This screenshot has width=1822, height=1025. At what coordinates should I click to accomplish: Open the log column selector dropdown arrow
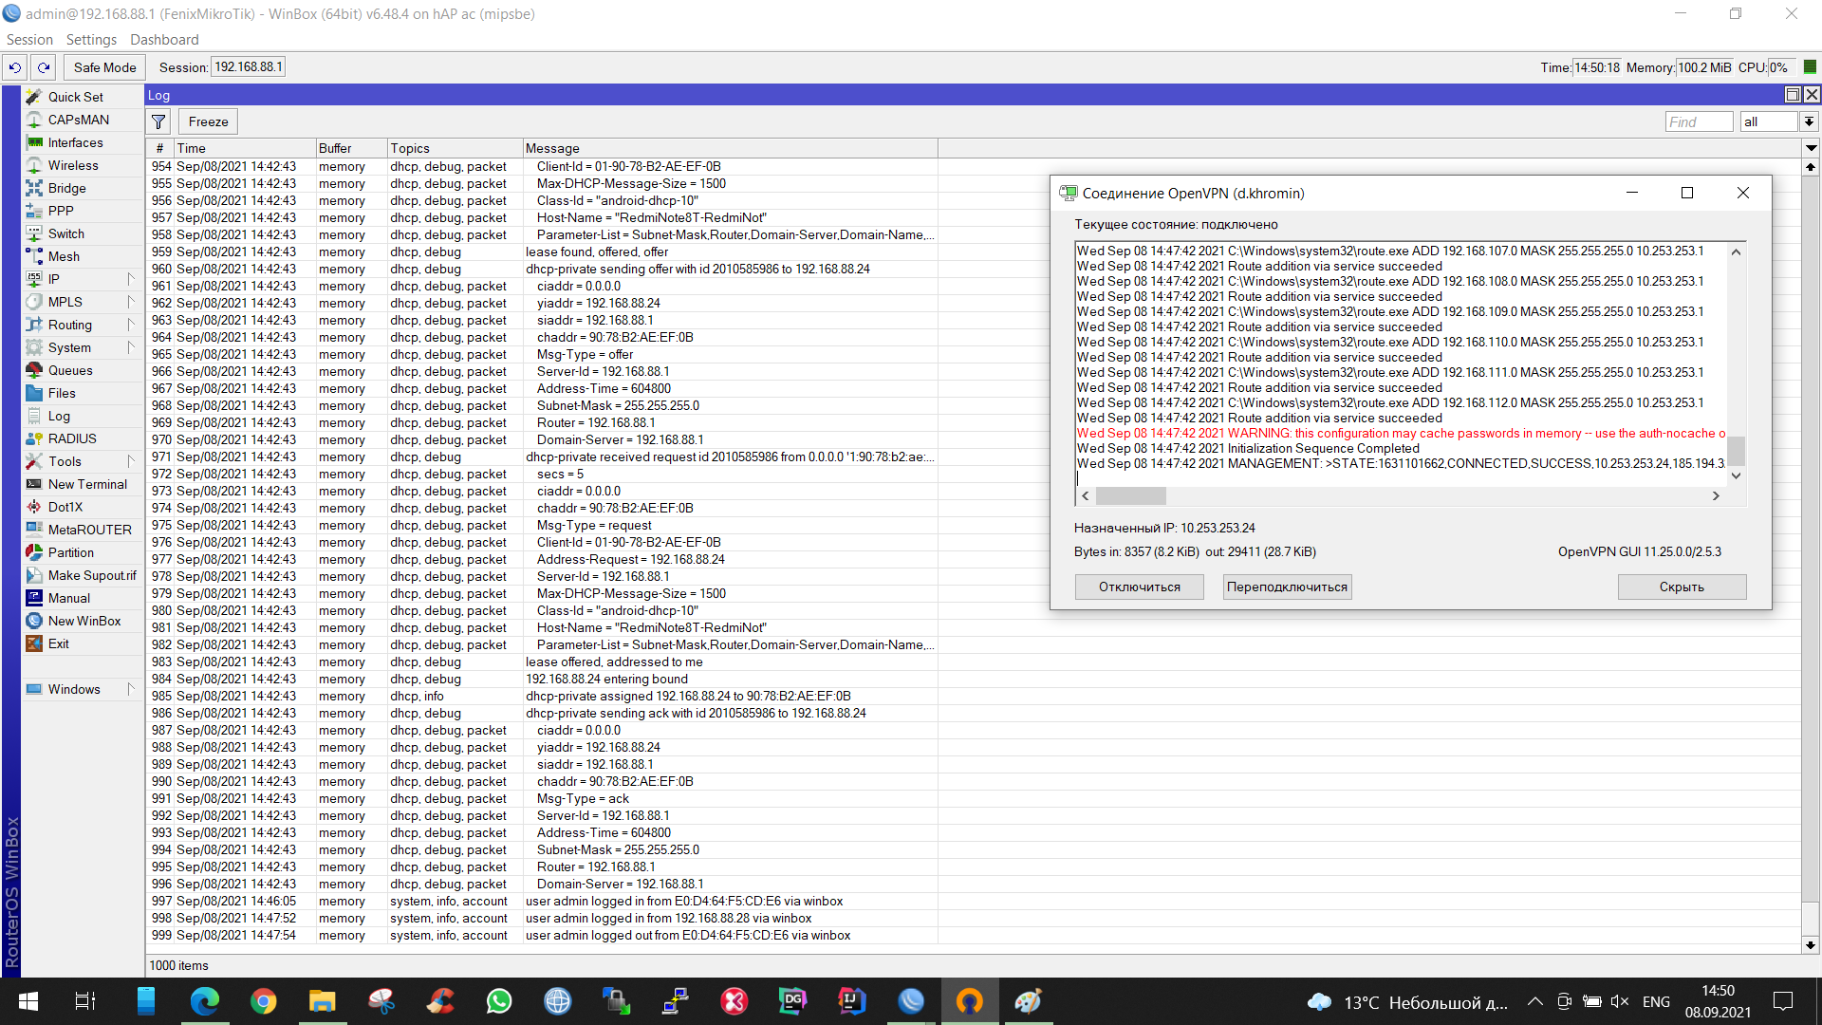click(x=1811, y=148)
